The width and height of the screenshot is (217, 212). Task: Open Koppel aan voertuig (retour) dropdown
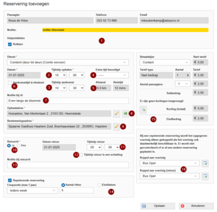click(170, 176)
